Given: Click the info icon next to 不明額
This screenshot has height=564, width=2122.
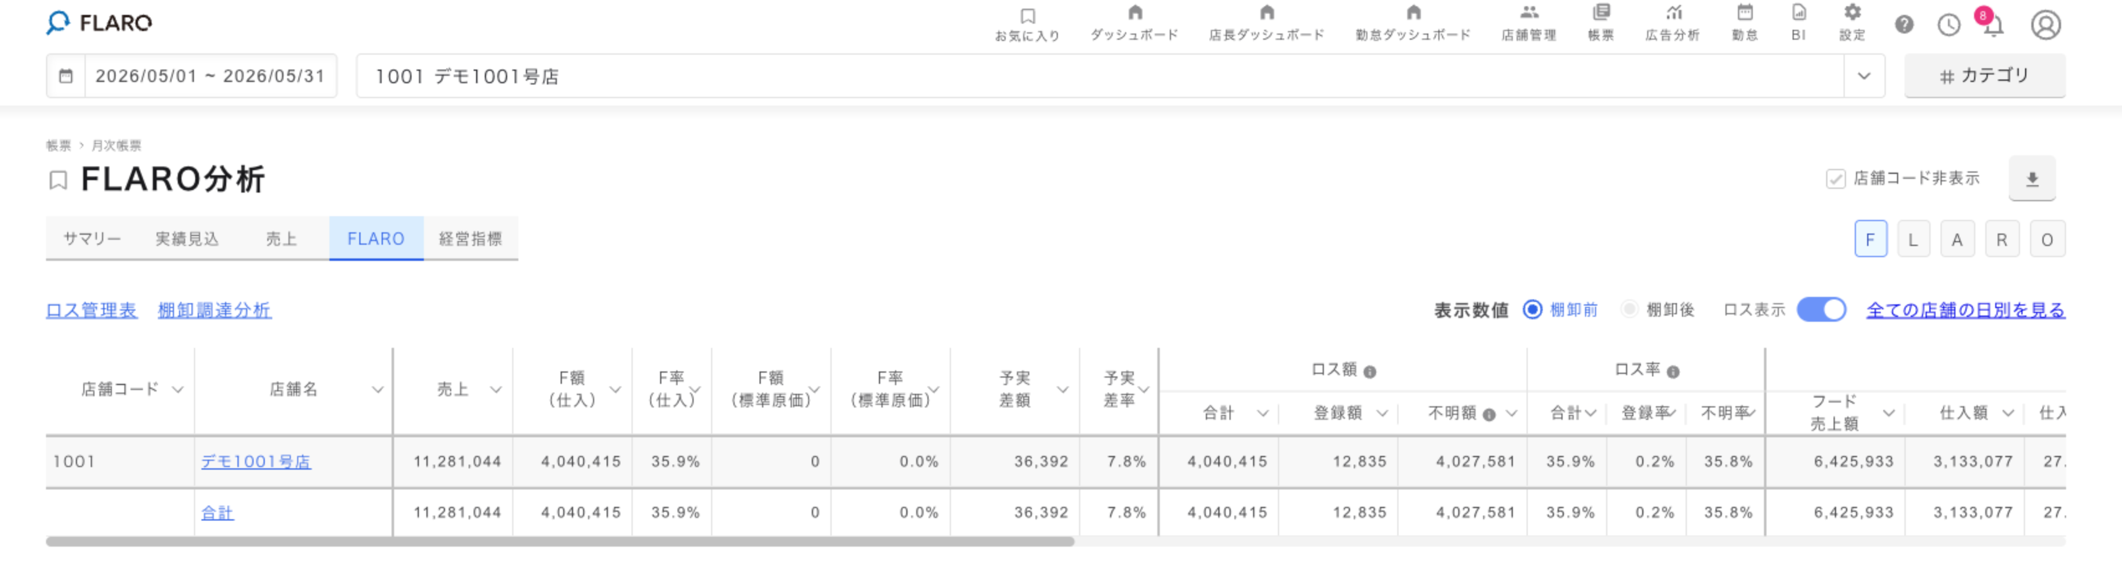Looking at the screenshot, I should (1489, 414).
